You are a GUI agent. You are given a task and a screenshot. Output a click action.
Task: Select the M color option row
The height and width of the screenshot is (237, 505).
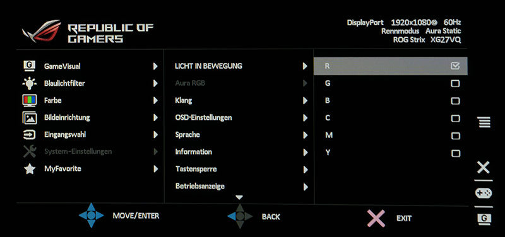[x=390, y=136]
